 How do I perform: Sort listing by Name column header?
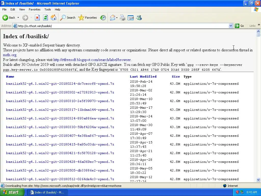click(x=10, y=77)
